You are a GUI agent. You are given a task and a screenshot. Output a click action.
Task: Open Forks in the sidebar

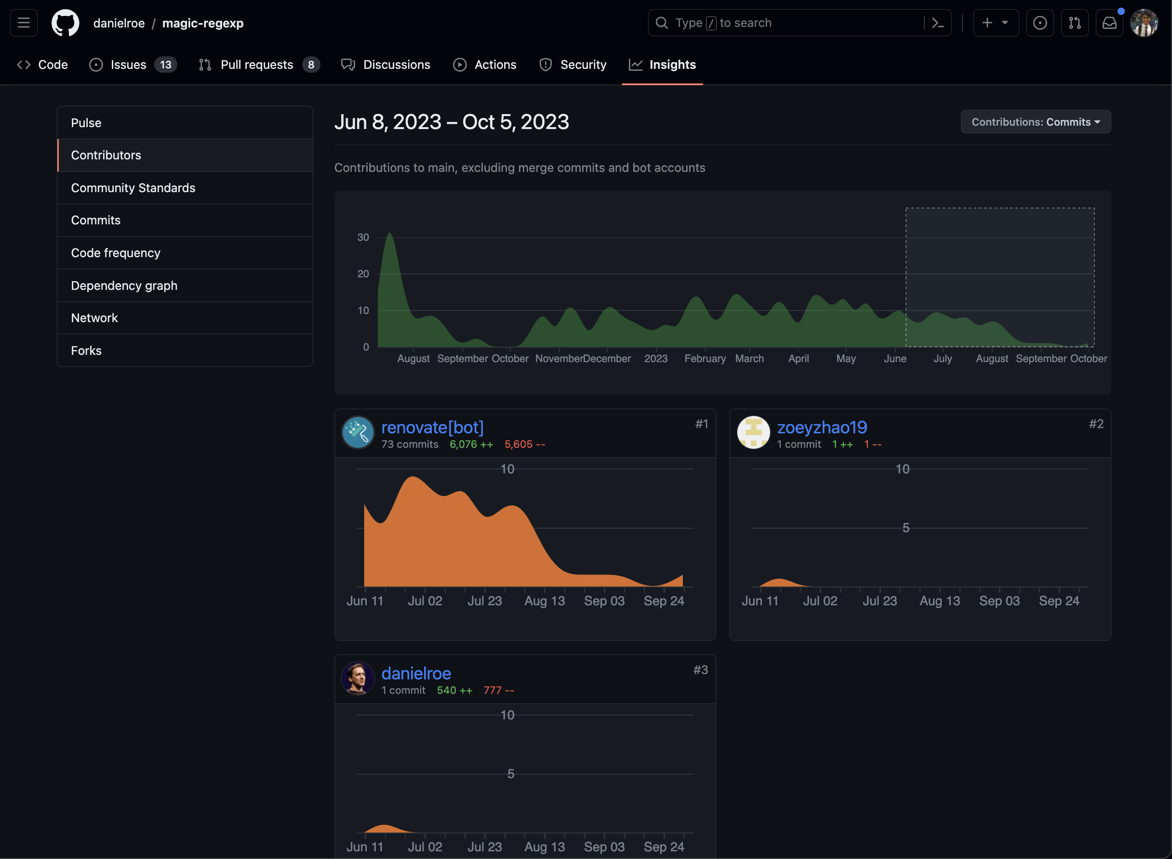coord(185,351)
